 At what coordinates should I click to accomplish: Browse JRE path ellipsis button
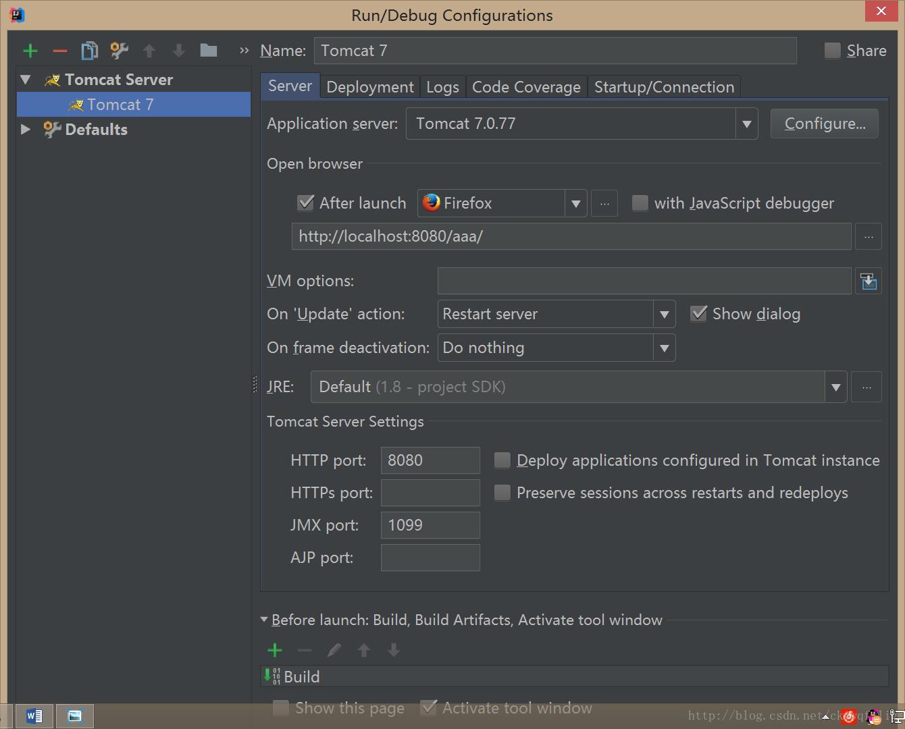(x=867, y=387)
